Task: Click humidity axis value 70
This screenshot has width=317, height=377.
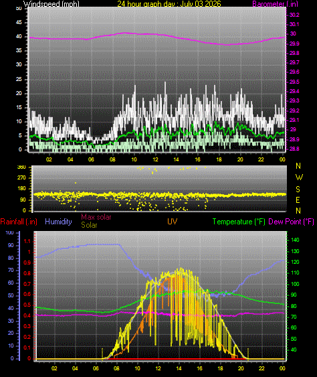Action: click(11, 271)
